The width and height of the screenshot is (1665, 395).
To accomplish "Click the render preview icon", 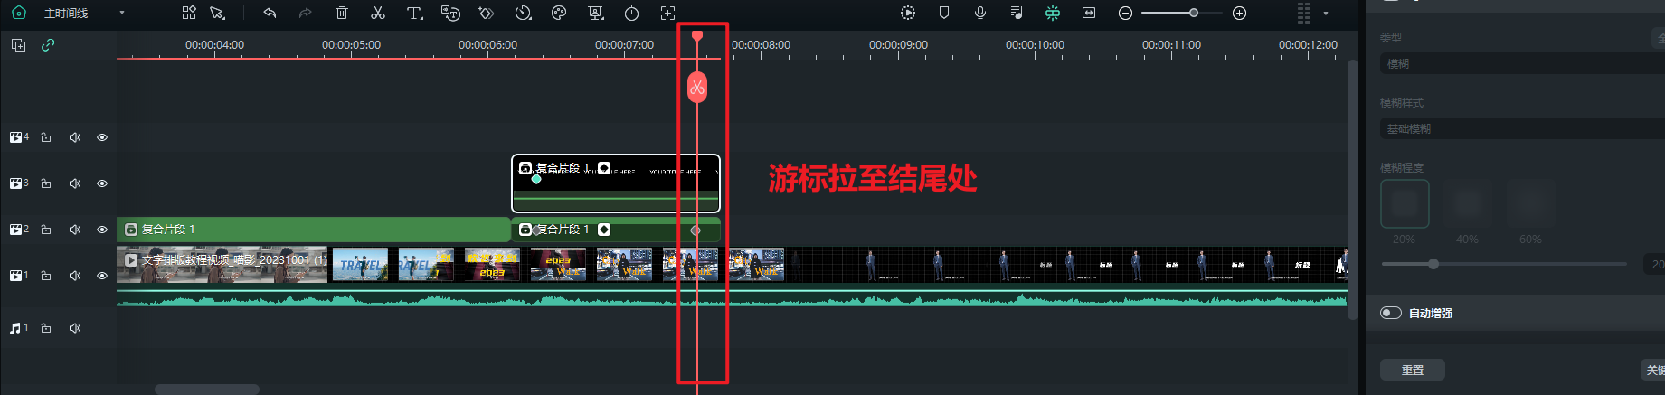I will coord(908,13).
